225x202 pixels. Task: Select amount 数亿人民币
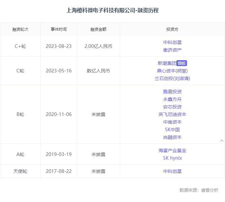(98, 71)
